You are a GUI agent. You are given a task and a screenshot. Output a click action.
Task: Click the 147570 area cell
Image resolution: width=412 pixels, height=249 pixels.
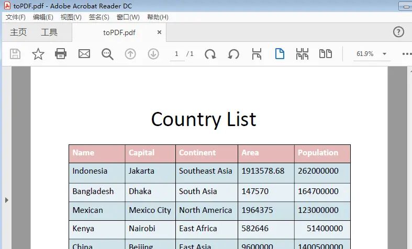coord(266,193)
